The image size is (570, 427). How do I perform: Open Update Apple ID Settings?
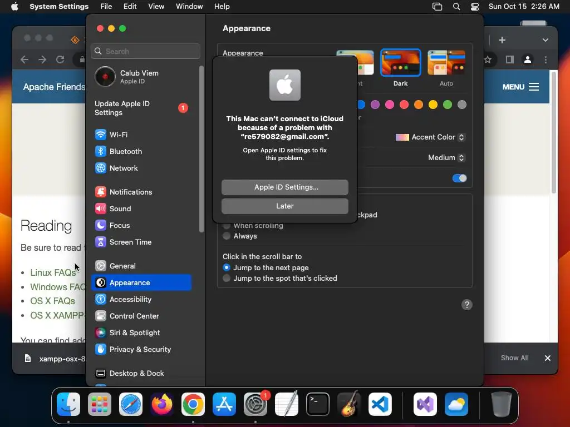[141, 108]
